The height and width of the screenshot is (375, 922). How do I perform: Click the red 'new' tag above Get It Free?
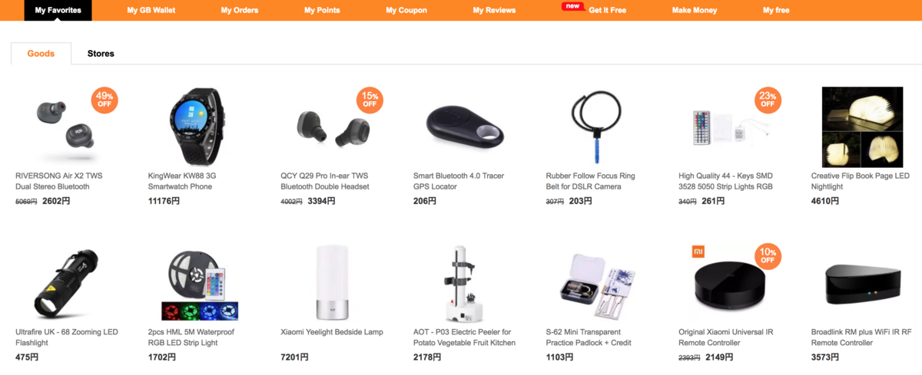[x=572, y=6]
